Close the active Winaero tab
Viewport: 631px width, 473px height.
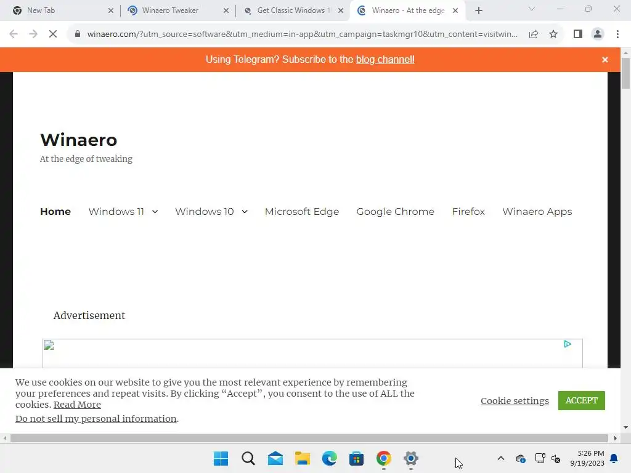click(455, 11)
